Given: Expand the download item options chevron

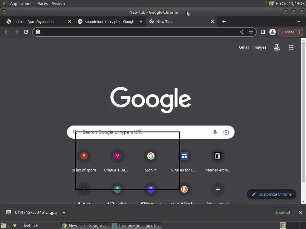Looking at the screenshot, I should [x=64, y=212].
